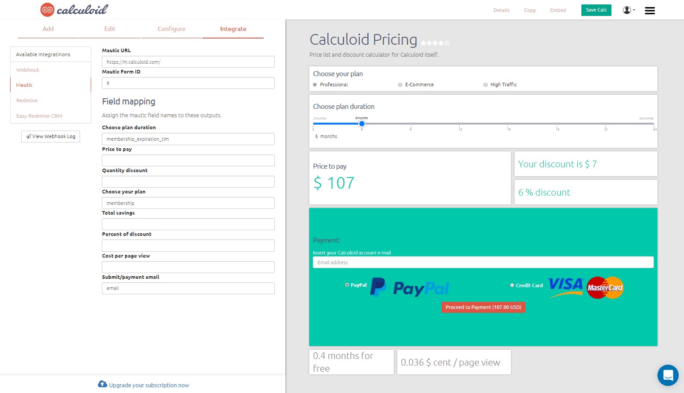Viewport: 684px width, 393px height.
Task: Rate the calculator with the stars
Action: 435,43
